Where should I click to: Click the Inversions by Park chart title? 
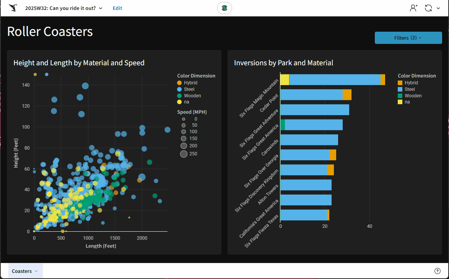coord(283,63)
